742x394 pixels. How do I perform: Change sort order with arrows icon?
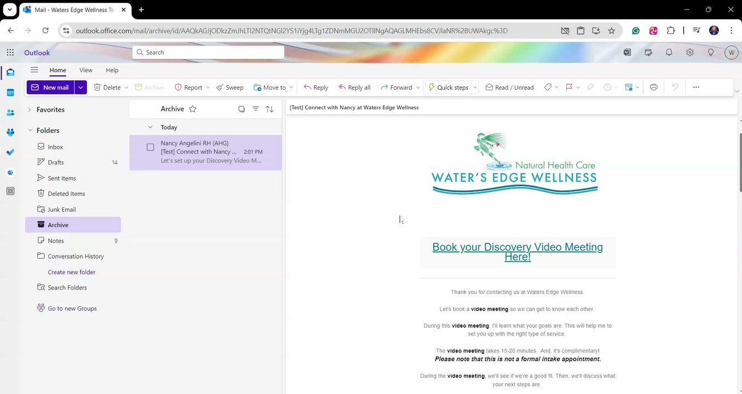point(269,109)
